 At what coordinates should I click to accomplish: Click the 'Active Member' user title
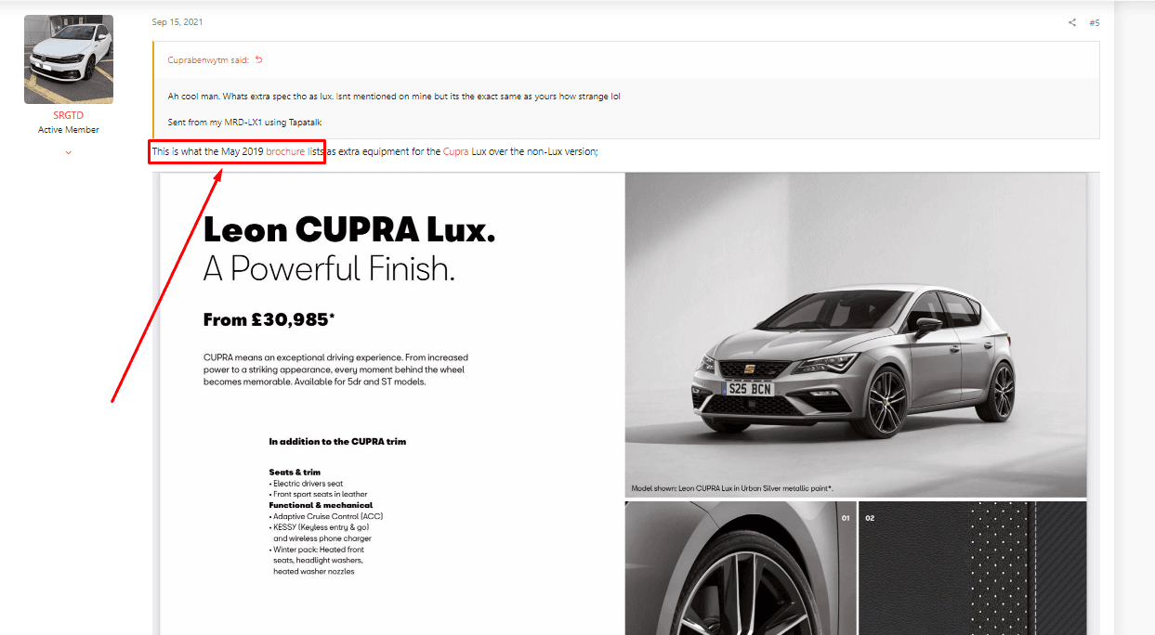[69, 130]
